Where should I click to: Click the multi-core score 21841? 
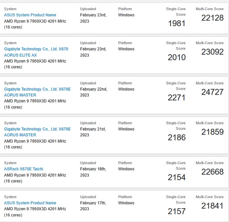tap(212, 206)
